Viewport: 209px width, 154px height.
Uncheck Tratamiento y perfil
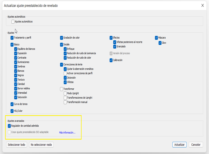click(12, 38)
